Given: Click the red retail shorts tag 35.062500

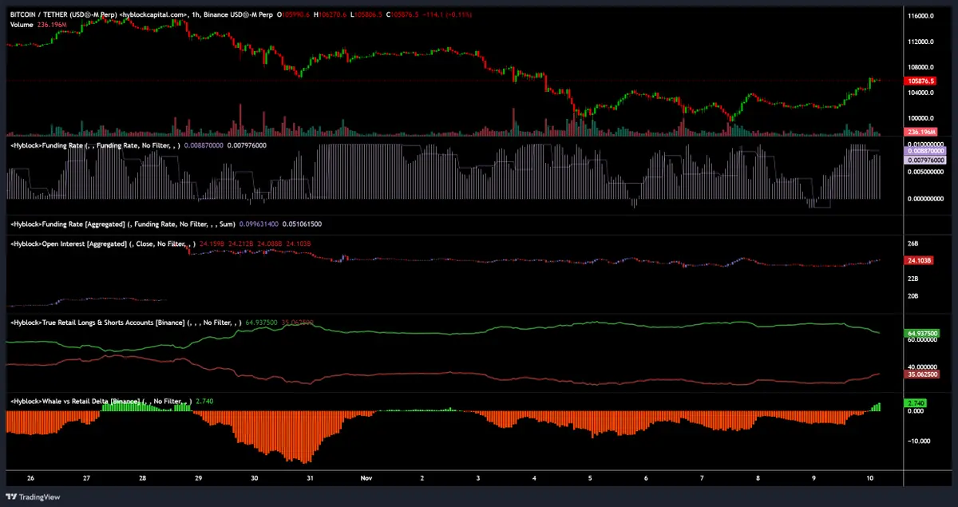Looking at the screenshot, I should [x=922, y=374].
